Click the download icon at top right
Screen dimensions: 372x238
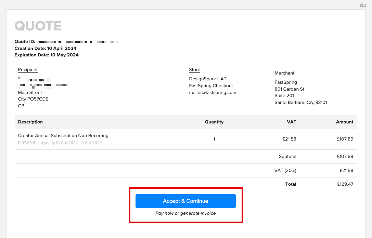363,5
